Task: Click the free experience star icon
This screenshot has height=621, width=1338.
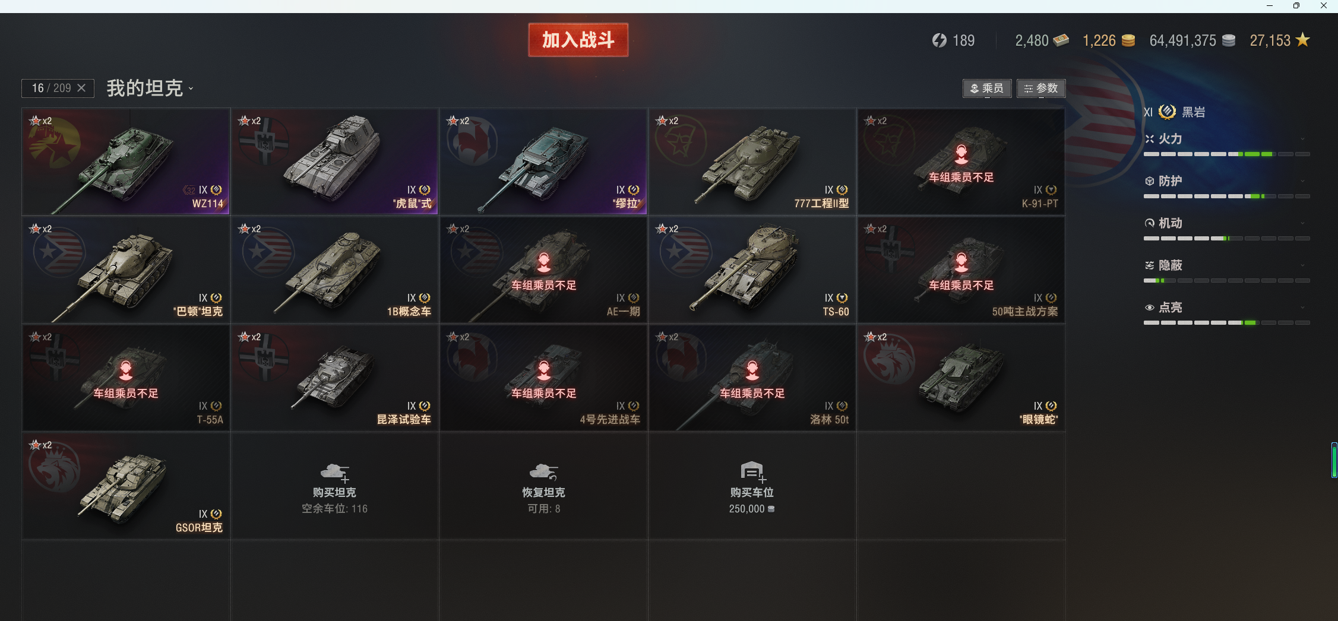Action: click(1302, 40)
